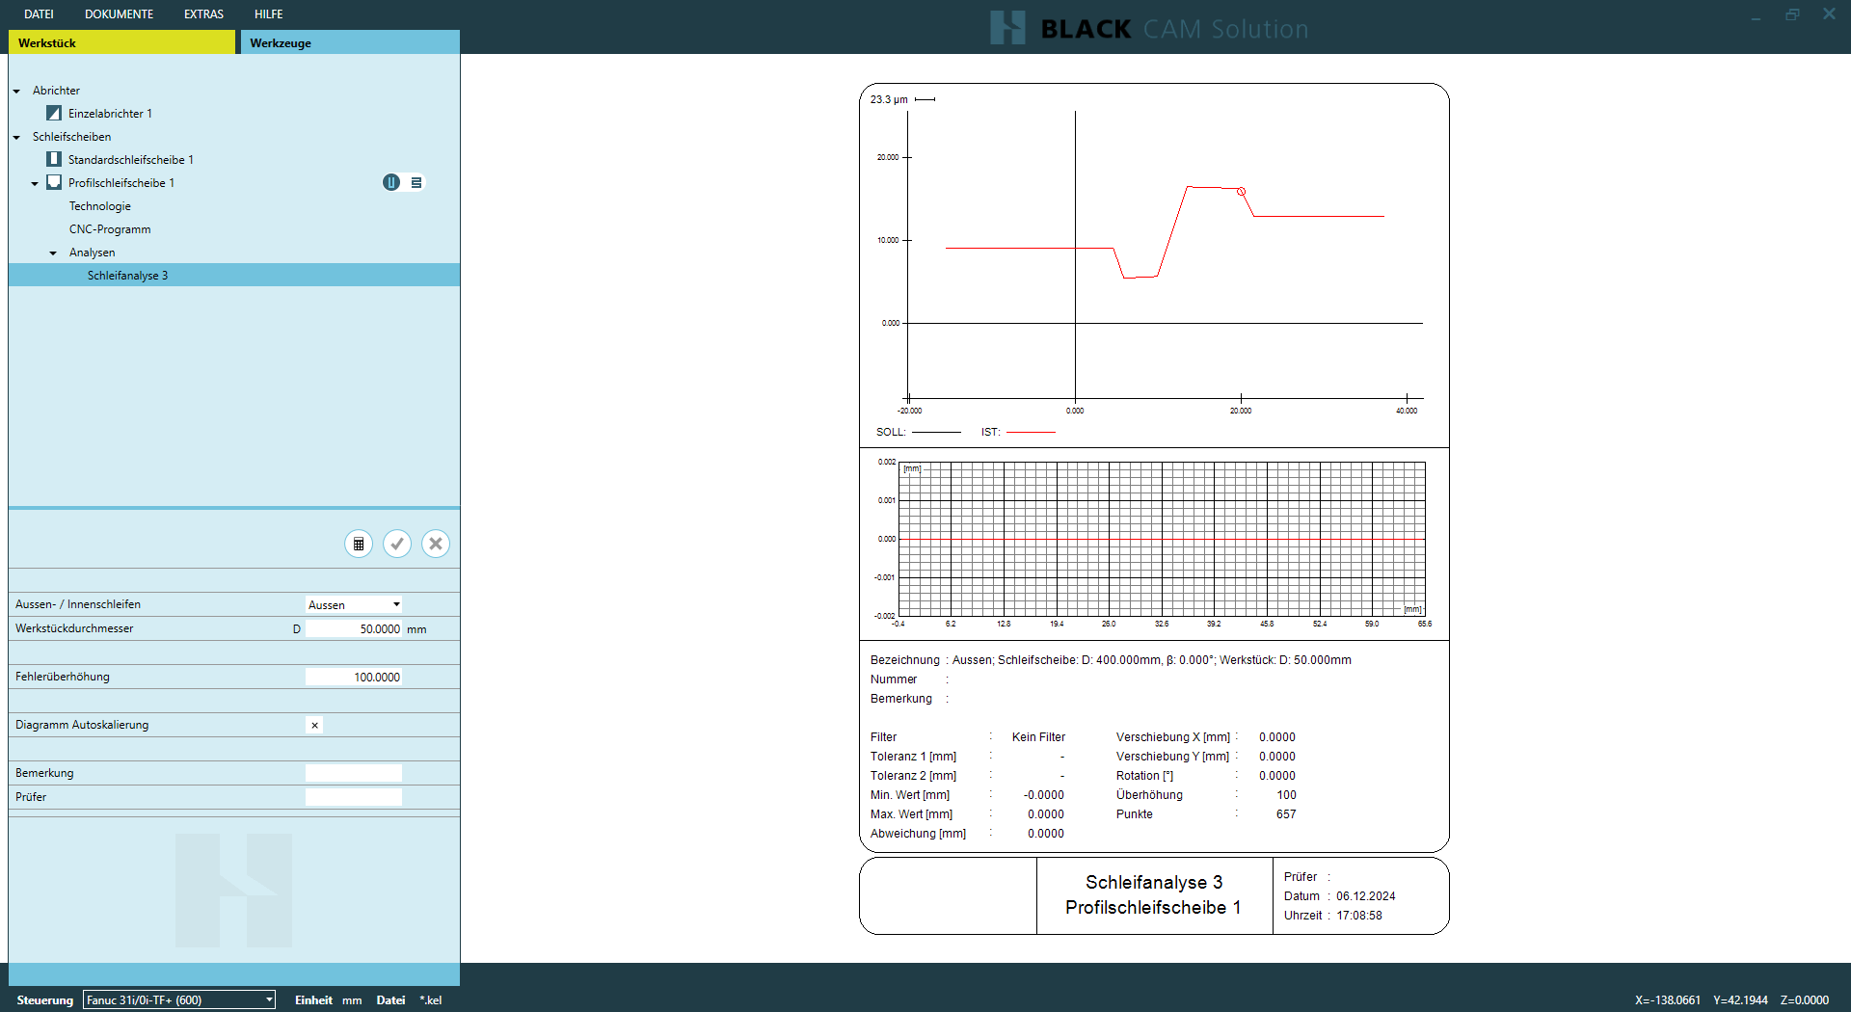Click the list icon beside Profilschleifscheibe 1
The height and width of the screenshot is (1012, 1851).
coord(416,182)
